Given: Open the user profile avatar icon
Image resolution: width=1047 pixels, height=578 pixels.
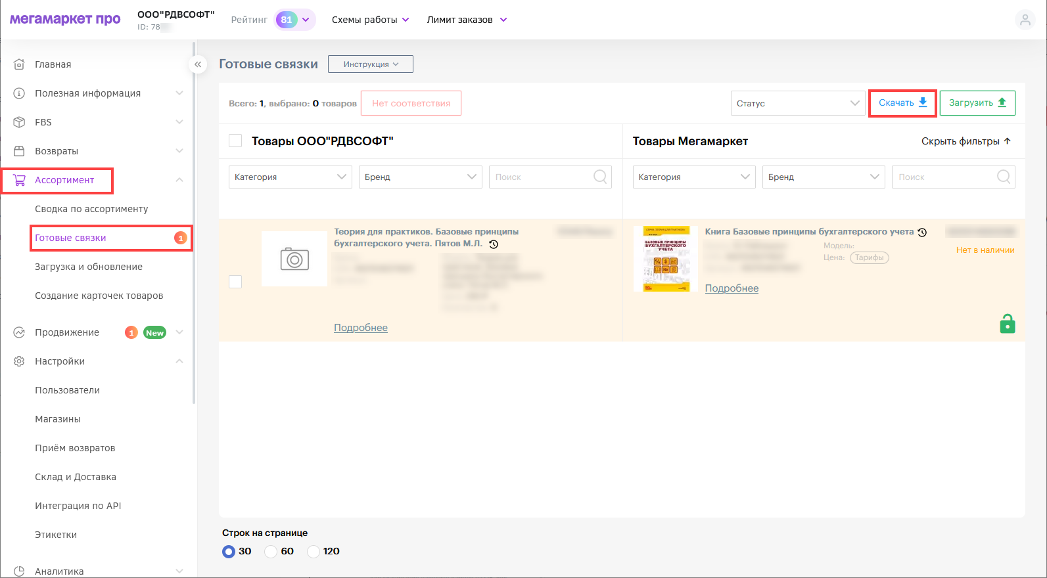Looking at the screenshot, I should (x=1025, y=20).
